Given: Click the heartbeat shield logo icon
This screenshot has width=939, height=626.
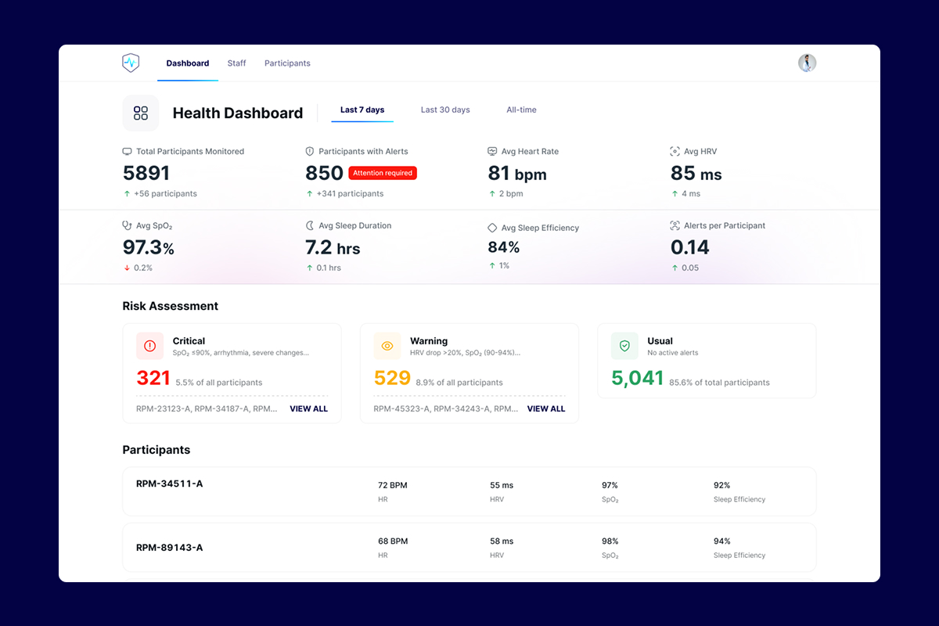Looking at the screenshot, I should [131, 63].
